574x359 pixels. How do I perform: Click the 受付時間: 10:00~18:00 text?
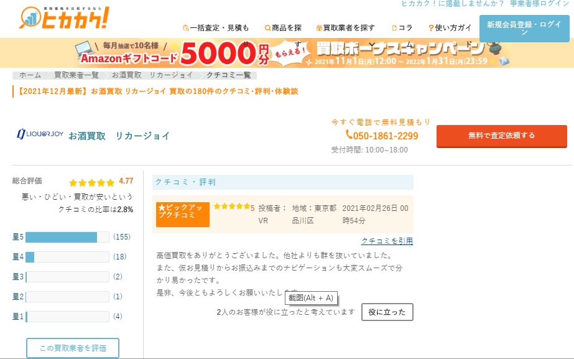click(x=369, y=150)
